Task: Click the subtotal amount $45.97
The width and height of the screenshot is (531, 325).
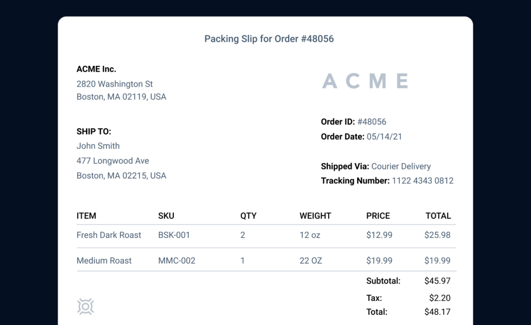Action: coord(437,281)
